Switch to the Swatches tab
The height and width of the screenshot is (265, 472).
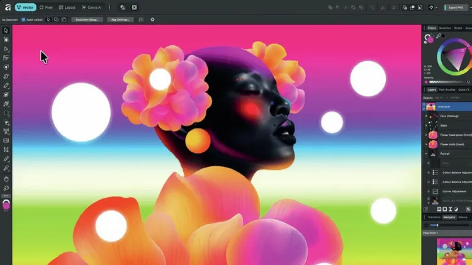445,28
